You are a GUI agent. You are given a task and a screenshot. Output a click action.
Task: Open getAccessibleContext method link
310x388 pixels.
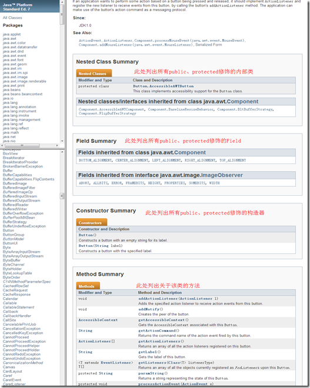[x=161, y=320]
